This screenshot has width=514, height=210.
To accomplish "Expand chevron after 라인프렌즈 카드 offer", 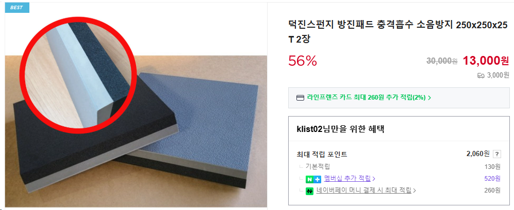I will coord(429,98).
